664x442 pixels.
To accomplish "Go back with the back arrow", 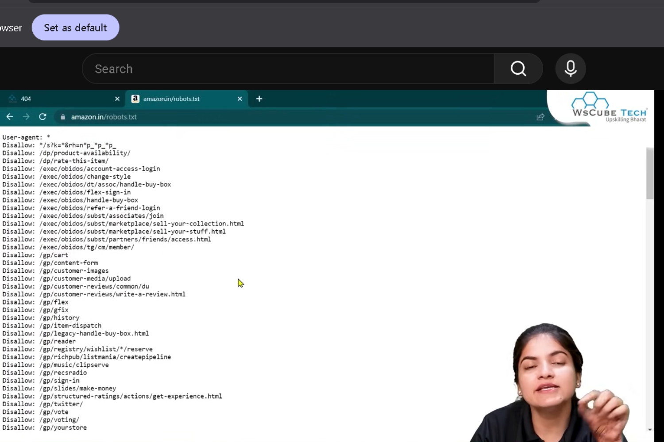I will click(10, 117).
